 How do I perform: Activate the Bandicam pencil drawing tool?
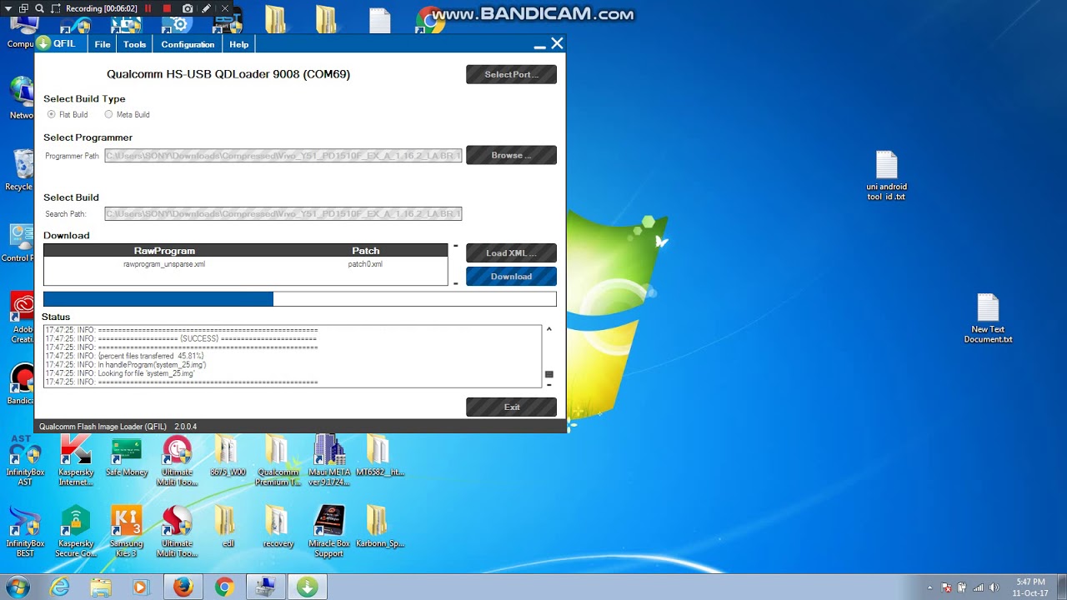[x=206, y=8]
